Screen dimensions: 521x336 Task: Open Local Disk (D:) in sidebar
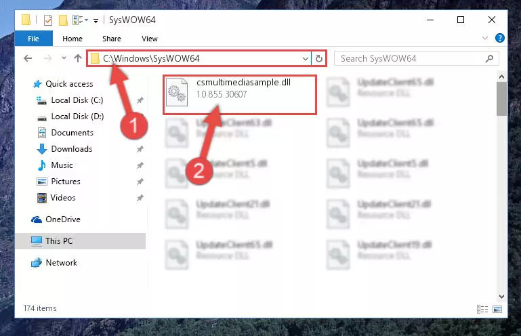(x=77, y=117)
